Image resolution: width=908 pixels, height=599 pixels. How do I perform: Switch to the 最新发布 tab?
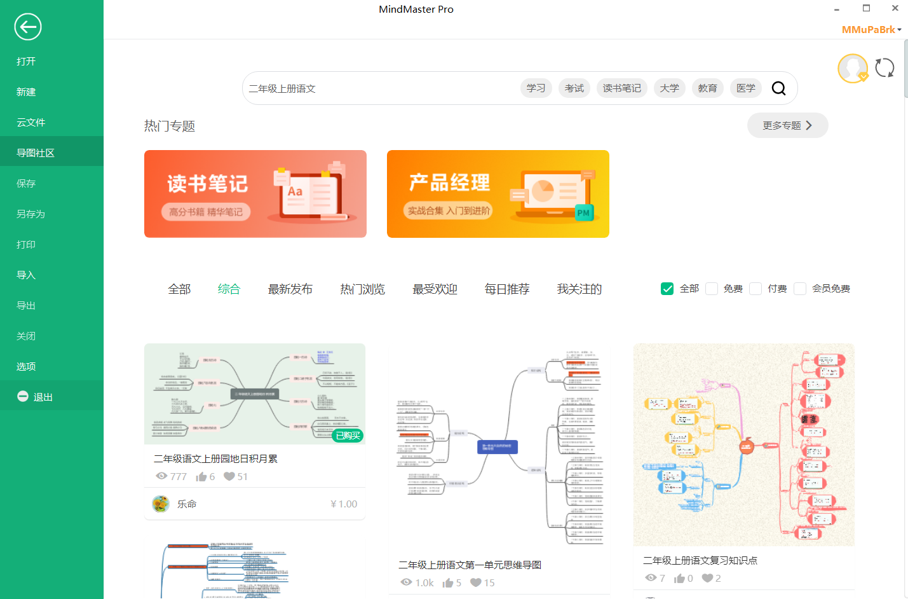pos(290,289)
